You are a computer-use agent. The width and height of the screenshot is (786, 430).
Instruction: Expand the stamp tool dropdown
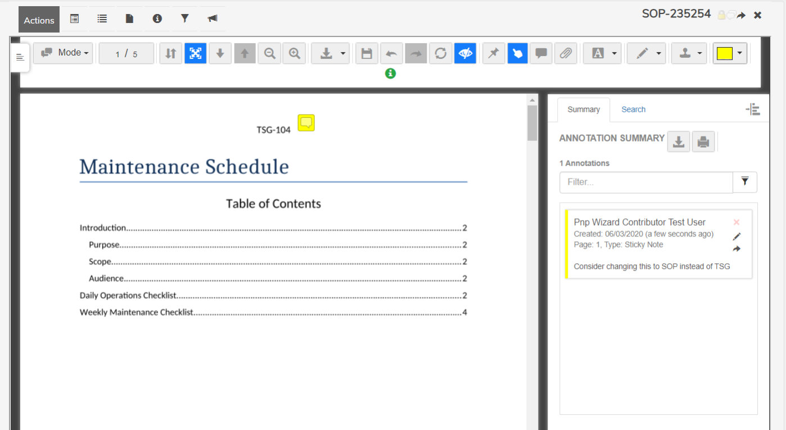coord(689,53)
